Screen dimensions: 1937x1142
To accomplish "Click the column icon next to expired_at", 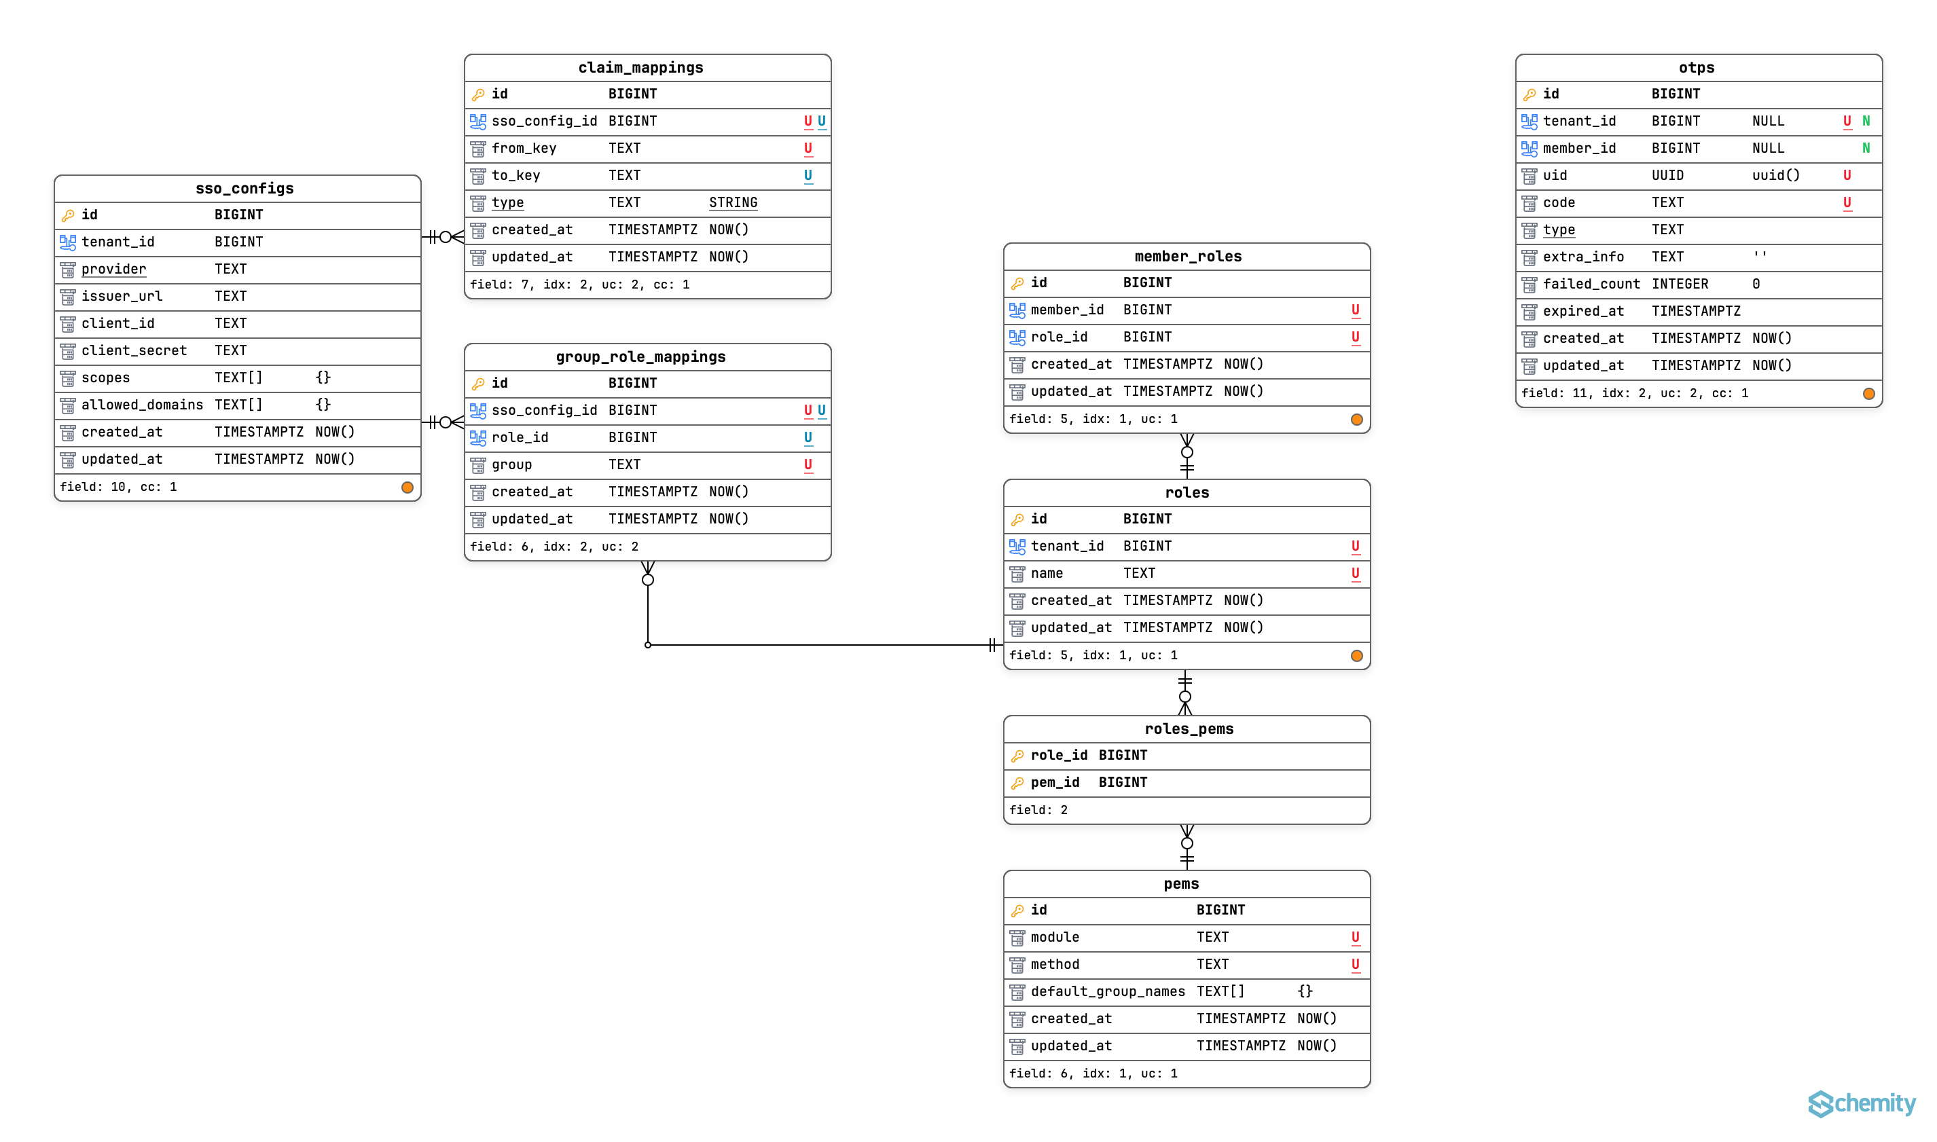I will pos(1529,312).
